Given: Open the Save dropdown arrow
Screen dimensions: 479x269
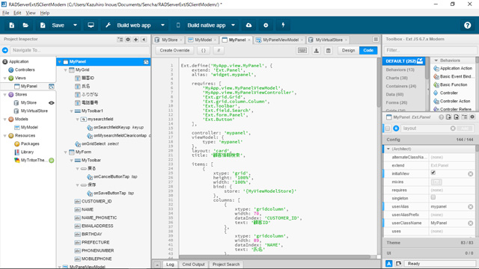Looking at the screenshot, I should point(75,25).
